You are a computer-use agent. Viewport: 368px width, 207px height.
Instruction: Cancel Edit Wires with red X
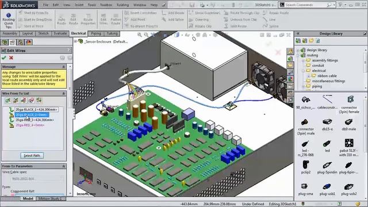point(11,57)
